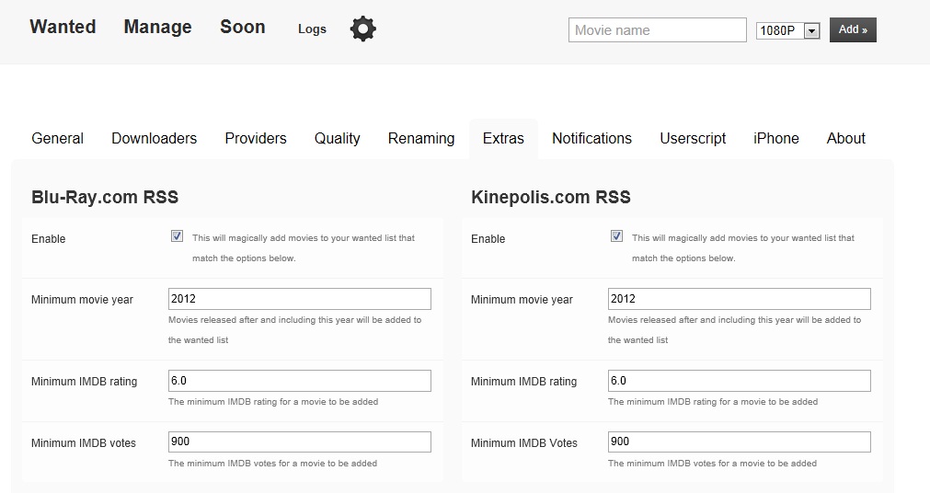Open the Renaming tab
The width and height of the screenshot is (930, 493).
(x=421, y=138)
